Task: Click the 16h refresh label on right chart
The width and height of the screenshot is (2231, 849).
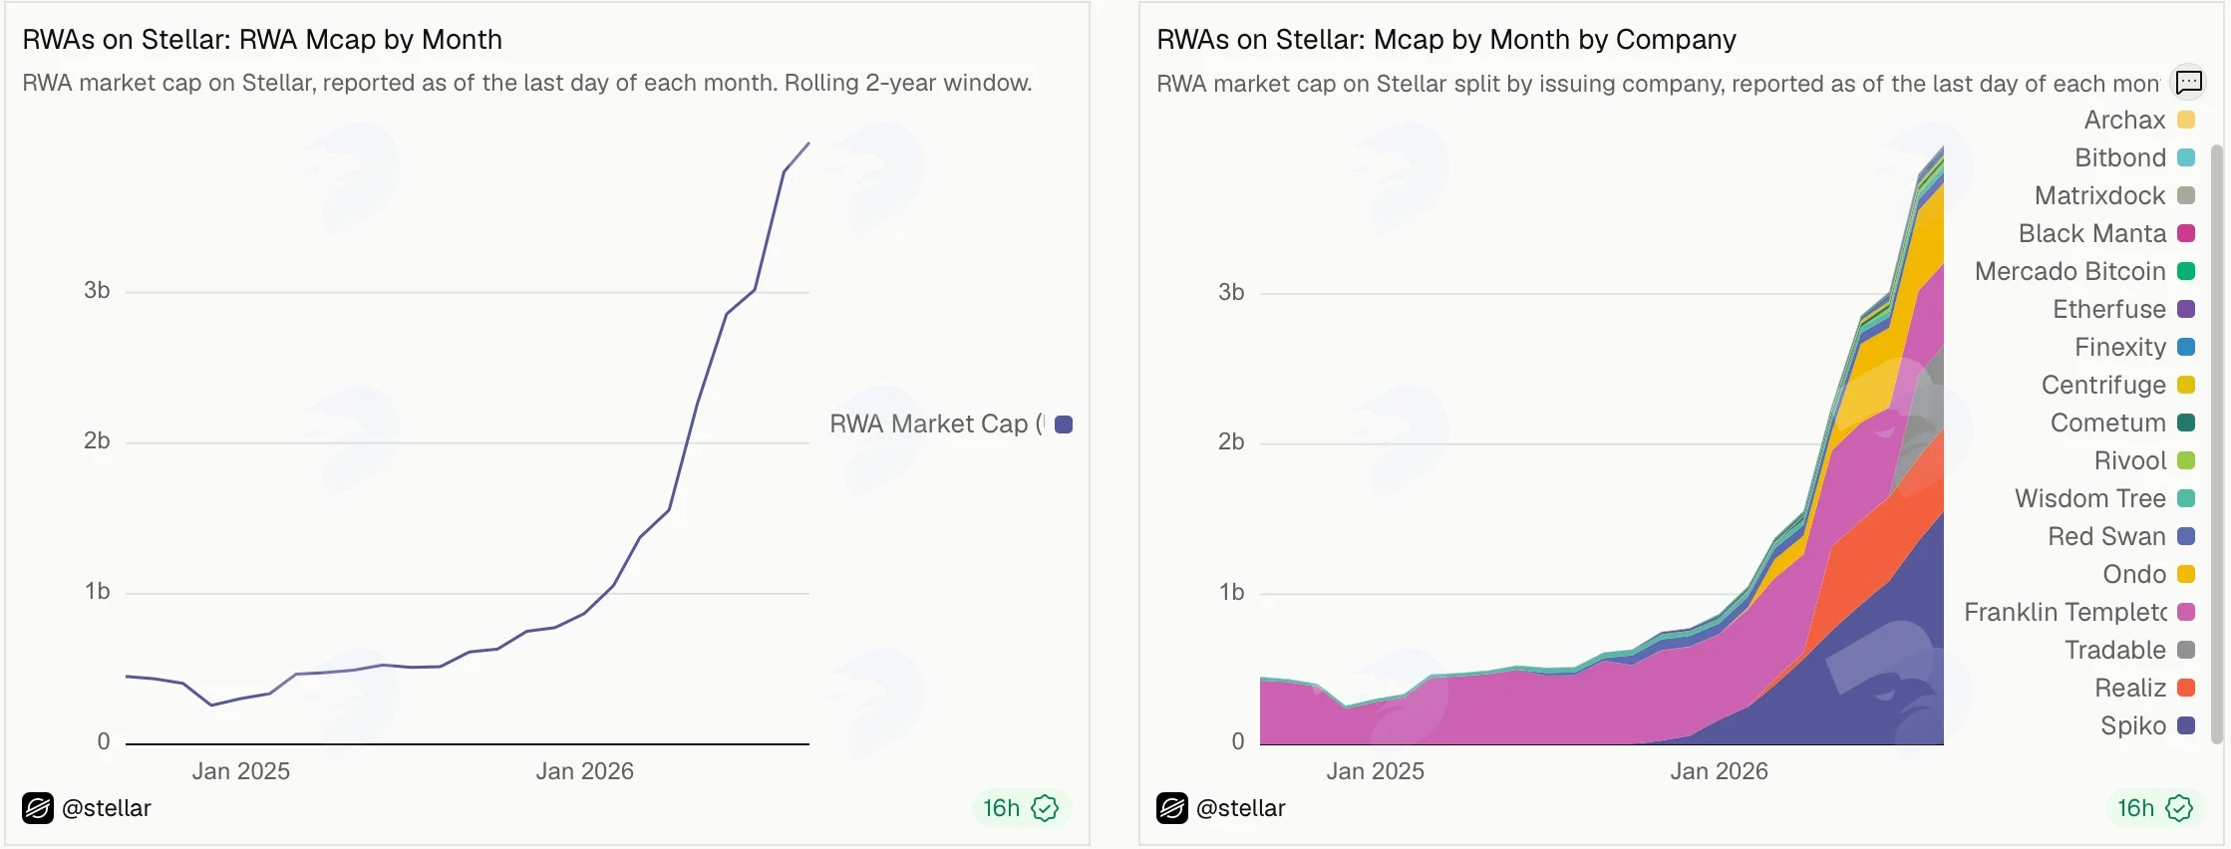Action: pos(2135,808)
